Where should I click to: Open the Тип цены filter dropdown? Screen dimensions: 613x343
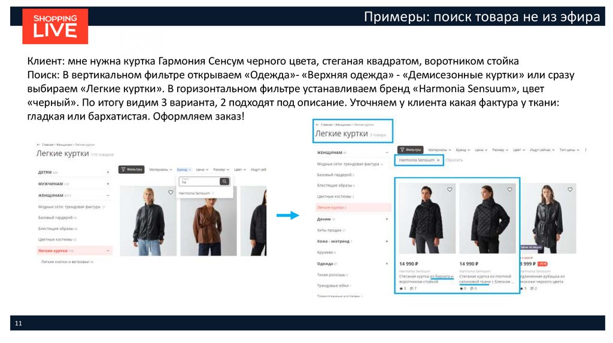coord(569,150)
